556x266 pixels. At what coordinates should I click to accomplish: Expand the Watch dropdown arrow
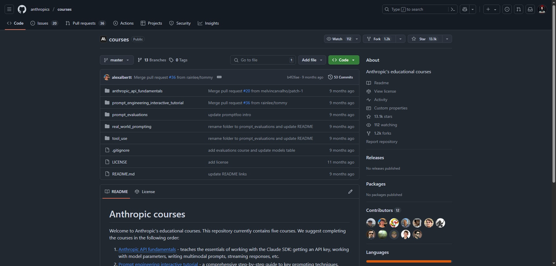coord(357,39)
